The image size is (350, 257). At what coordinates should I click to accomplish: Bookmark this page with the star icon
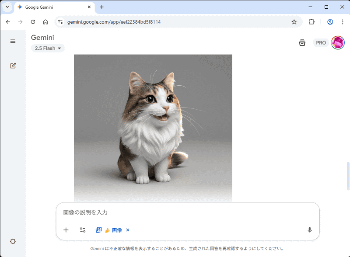click(294, 21)
